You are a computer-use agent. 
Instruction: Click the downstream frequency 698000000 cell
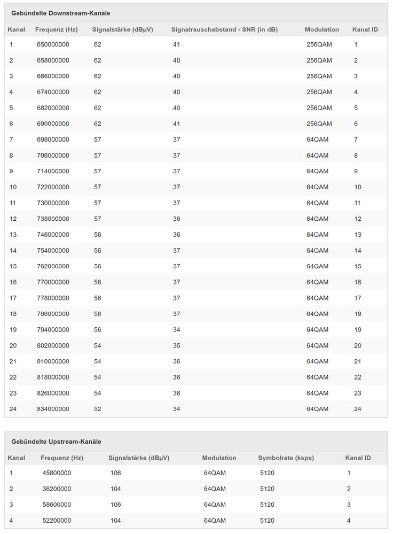53,140
